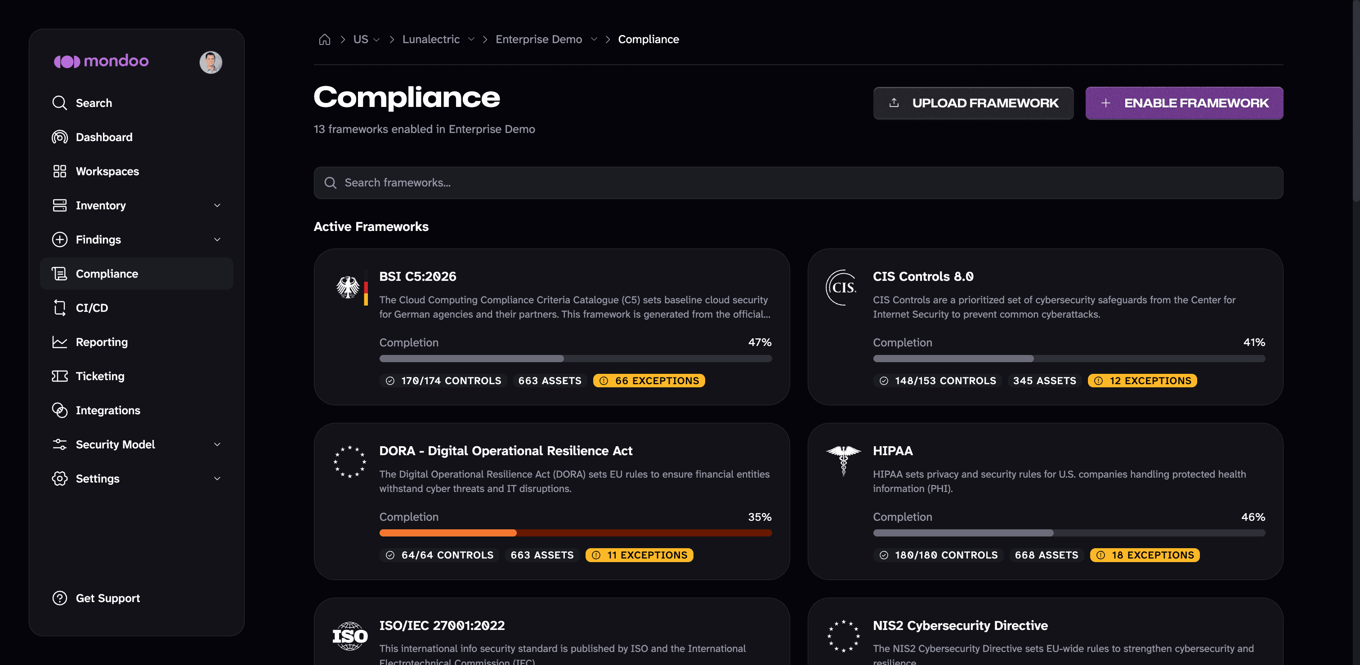Click the Mondoo logo
The width and height of the screenshot is (1360, 665).
(x=101, y=61)
